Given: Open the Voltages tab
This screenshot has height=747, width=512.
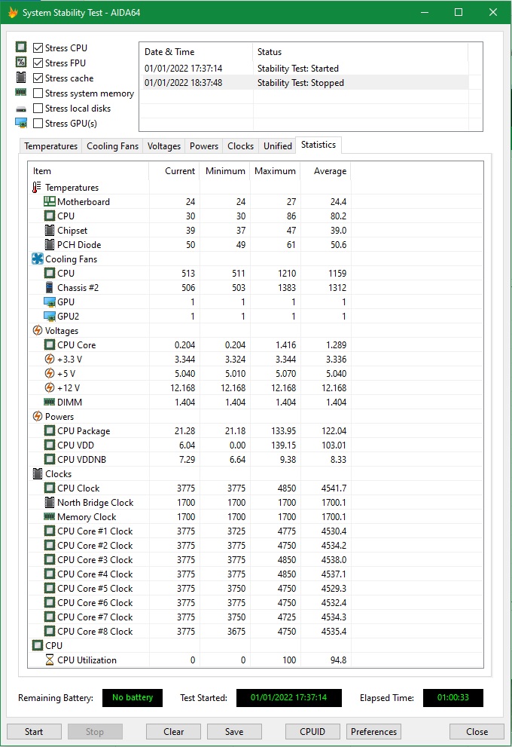Looking at the screenshot, I should (163, 145).
